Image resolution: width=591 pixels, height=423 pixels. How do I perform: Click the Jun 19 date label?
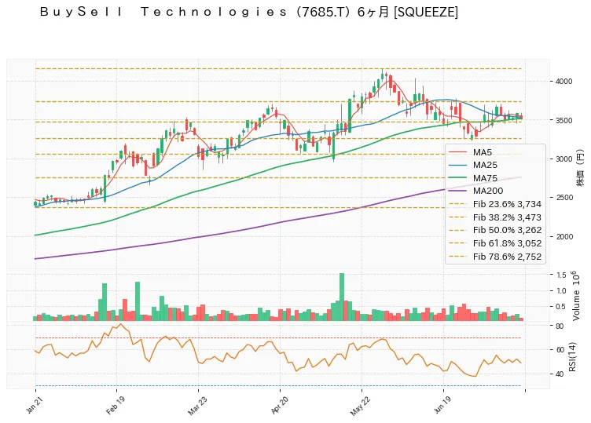pos(442,405)
